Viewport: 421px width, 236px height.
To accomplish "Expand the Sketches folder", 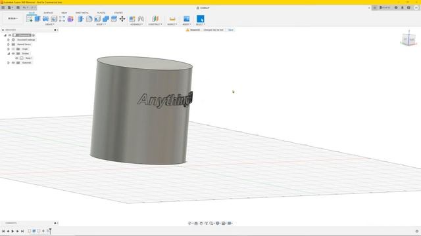I will pyautogui.click(x=9, y=63).
